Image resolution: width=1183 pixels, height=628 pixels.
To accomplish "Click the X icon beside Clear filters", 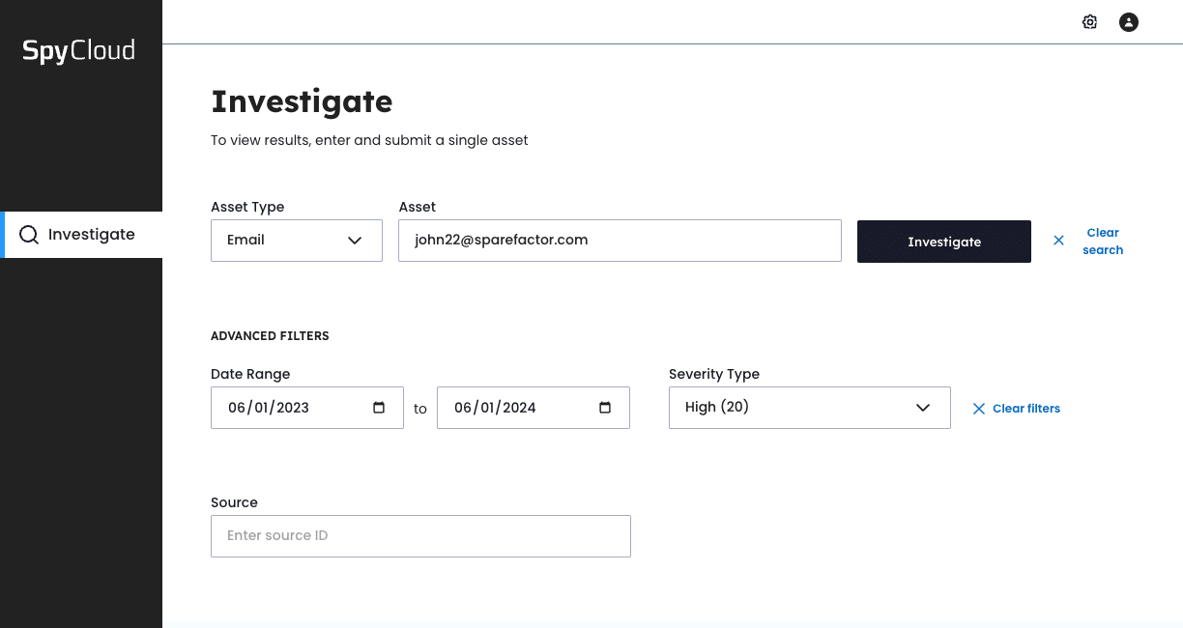I will pos(978,408).
